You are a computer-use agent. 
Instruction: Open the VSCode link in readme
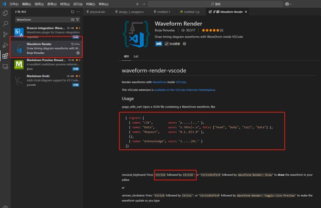(181, 82)
